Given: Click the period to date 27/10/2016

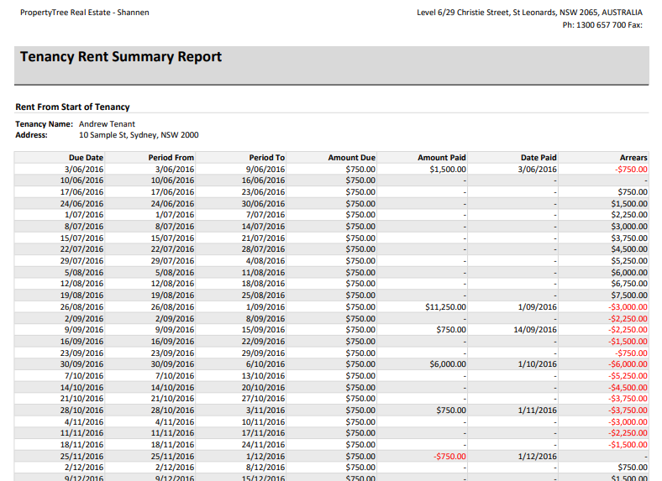Looking at the screenshot, I should (264, 398).
